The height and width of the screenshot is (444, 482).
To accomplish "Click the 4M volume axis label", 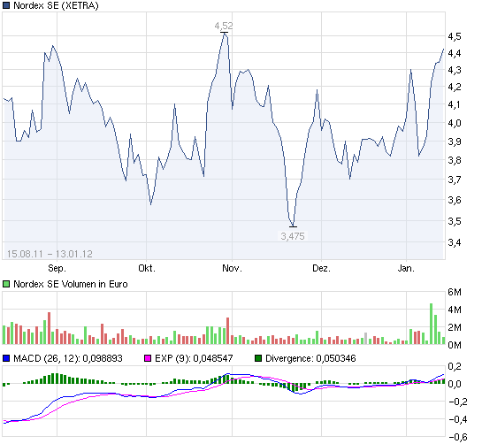I will (455, 310).
